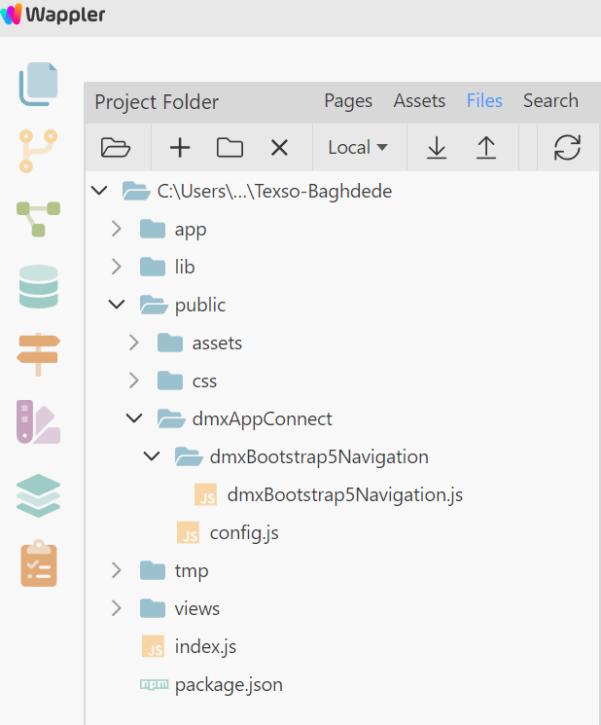
Task: Switch to the Pages tab
Action: coord(348,101)
